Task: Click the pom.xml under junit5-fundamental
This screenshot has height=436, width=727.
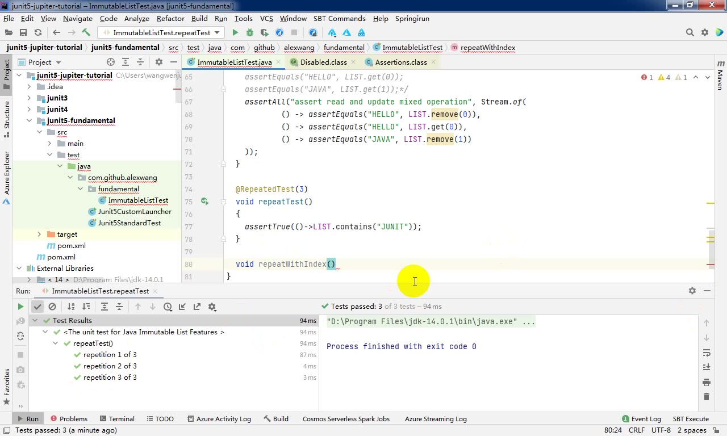Action: 71,245
